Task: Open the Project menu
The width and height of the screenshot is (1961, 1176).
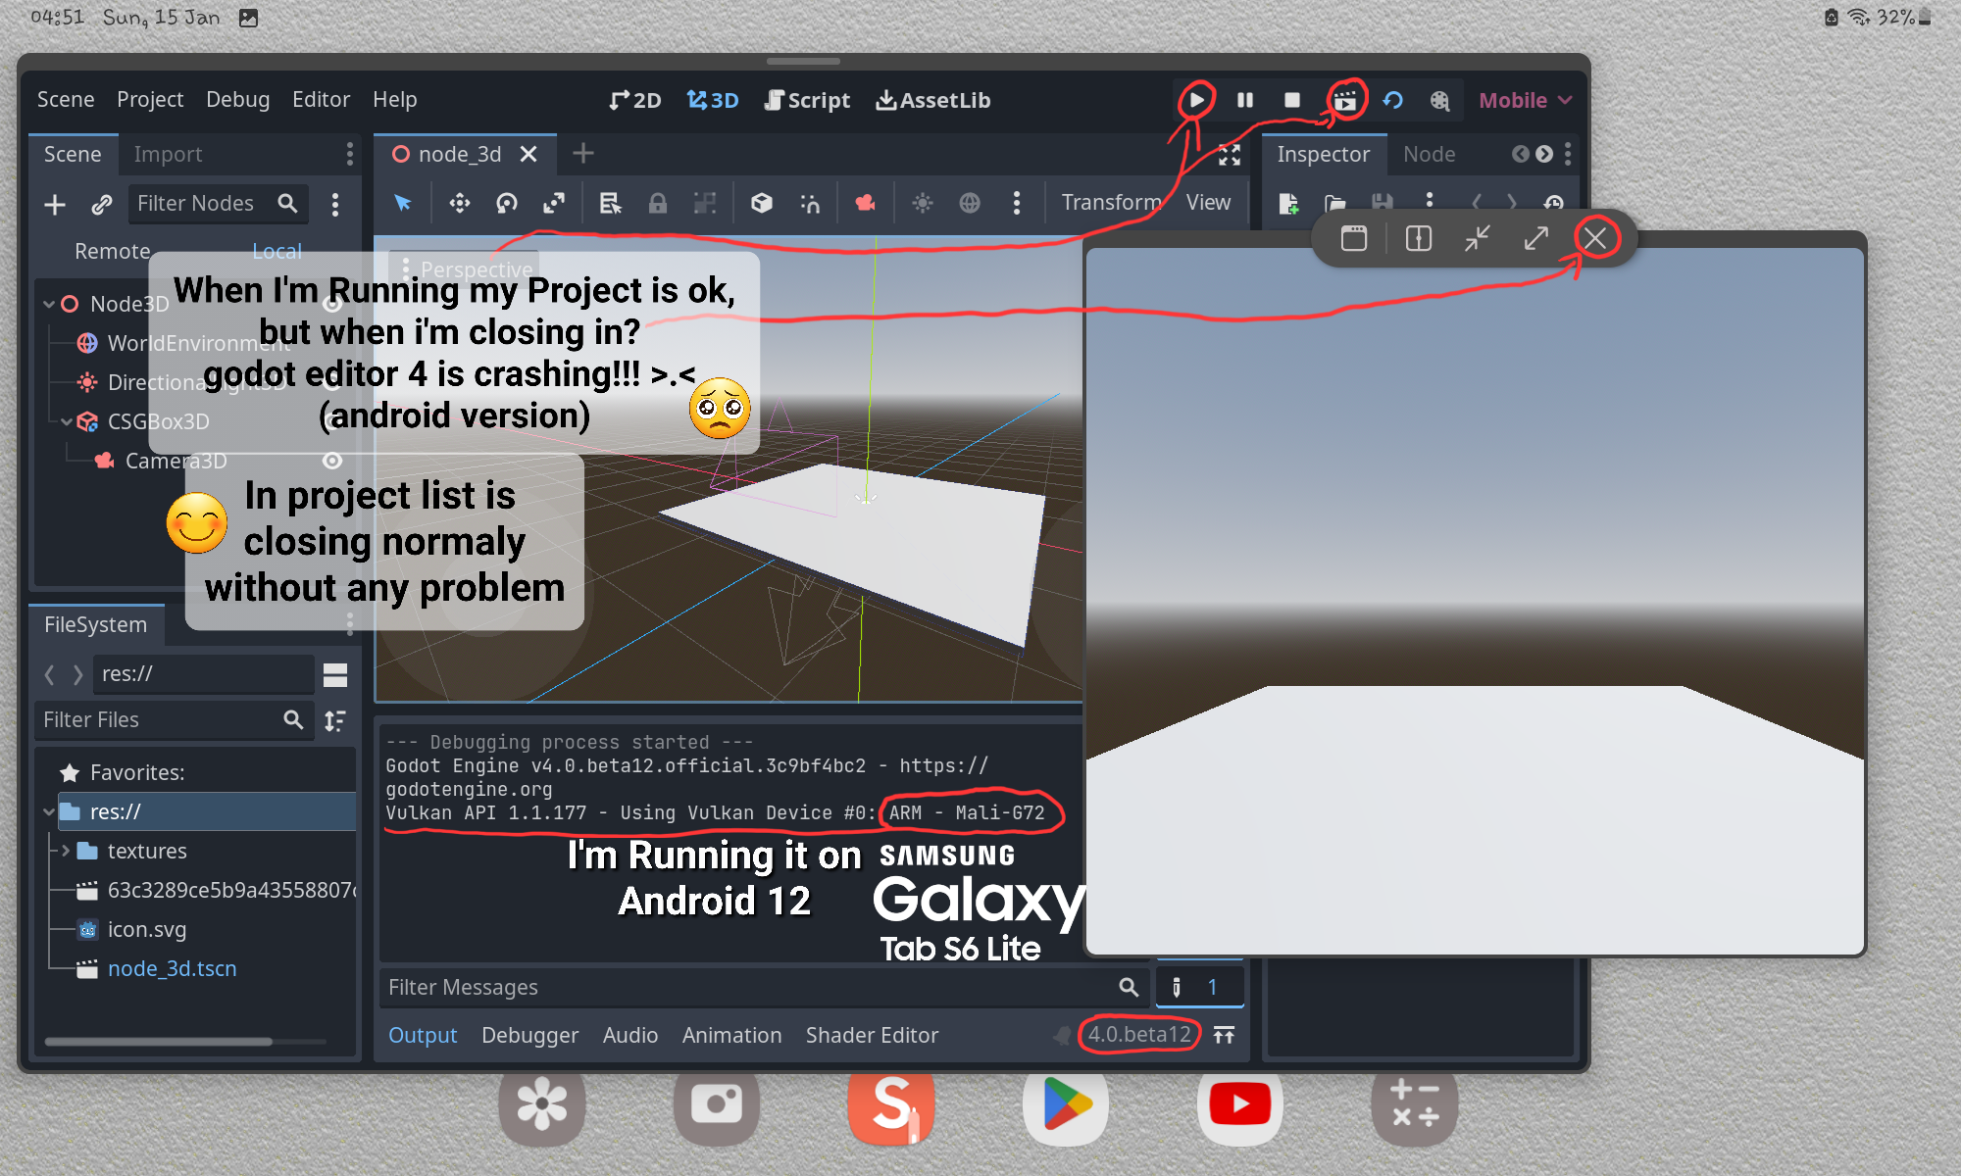Action: (150, 99)
